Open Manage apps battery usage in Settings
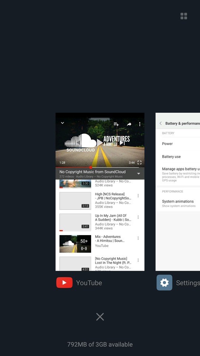 pyautogui.click(x=178, y=174)
